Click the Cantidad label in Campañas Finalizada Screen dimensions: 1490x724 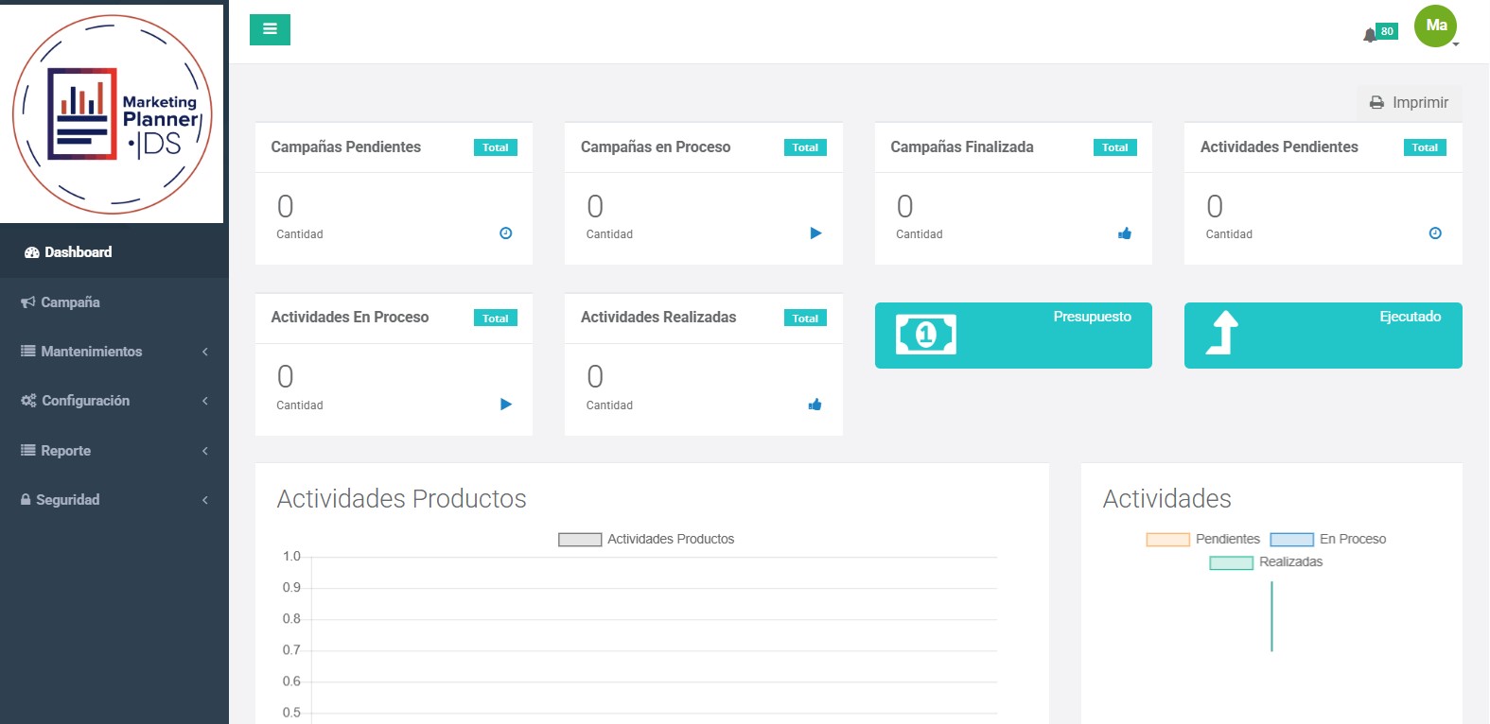pyautogui.click(x=920, y=234)
